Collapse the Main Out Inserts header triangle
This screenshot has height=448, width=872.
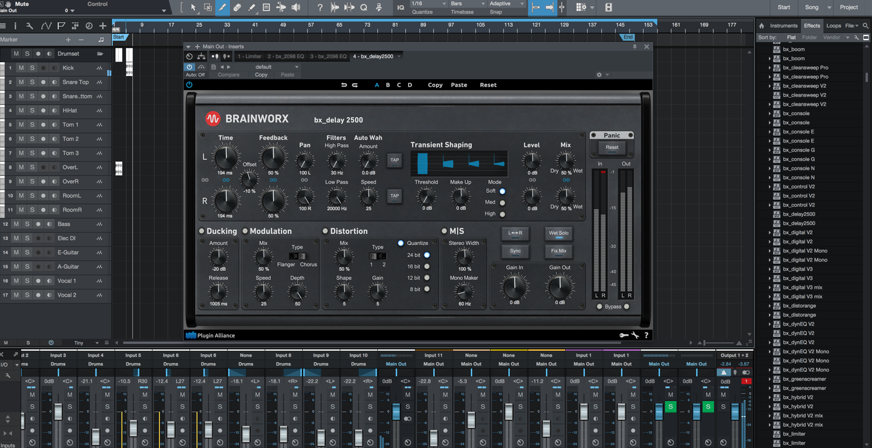188,46
